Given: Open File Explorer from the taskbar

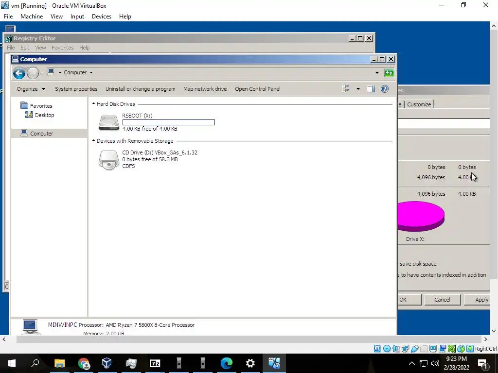Looking at the screenshot, I should tap(59, 363).
